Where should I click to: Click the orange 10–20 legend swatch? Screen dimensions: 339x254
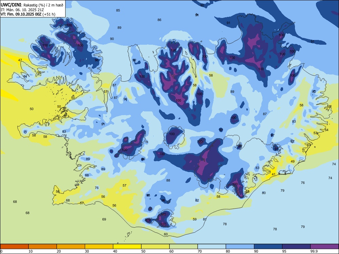43,247
